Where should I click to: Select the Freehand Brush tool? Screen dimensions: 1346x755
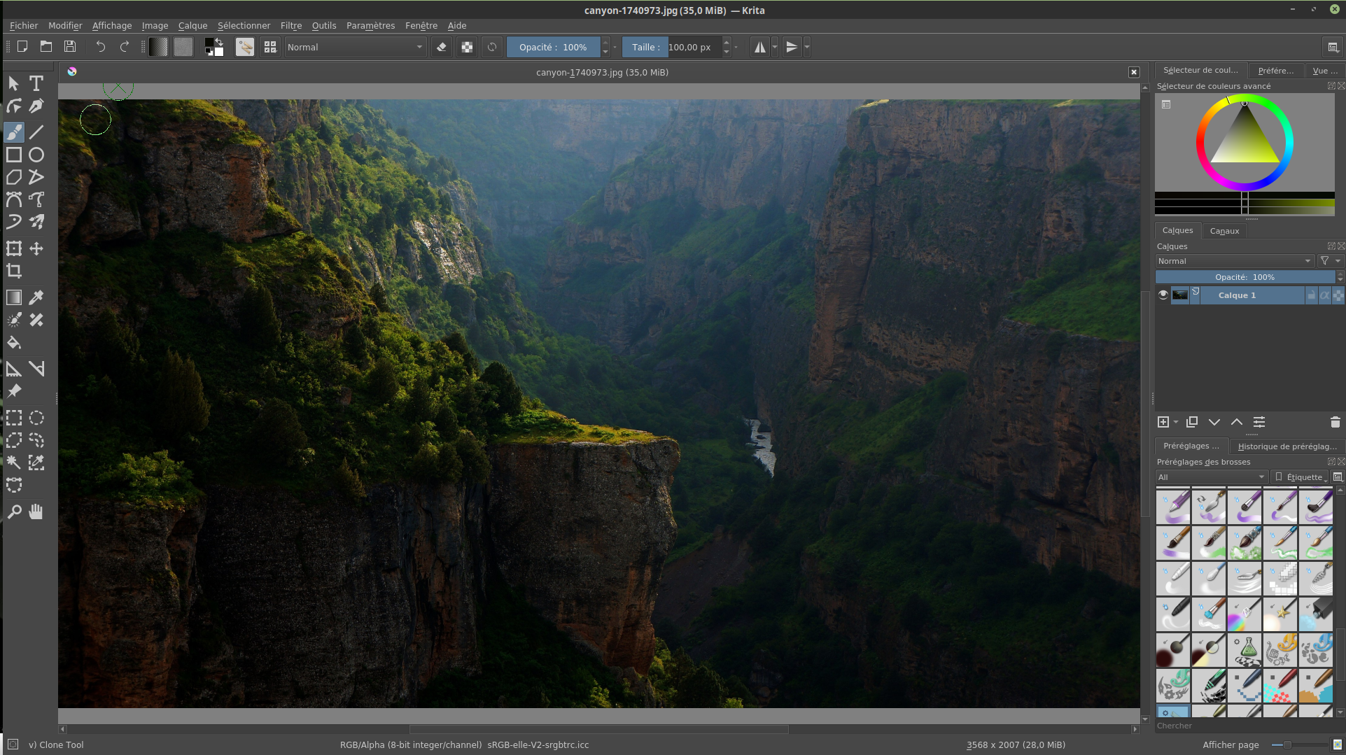tap(14, 132)
